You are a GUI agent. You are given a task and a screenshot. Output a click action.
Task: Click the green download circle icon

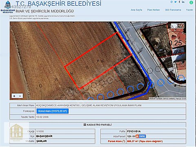(x=191, y=2)
